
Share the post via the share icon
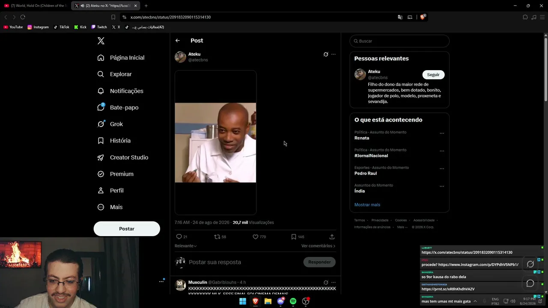click(332, 237)
